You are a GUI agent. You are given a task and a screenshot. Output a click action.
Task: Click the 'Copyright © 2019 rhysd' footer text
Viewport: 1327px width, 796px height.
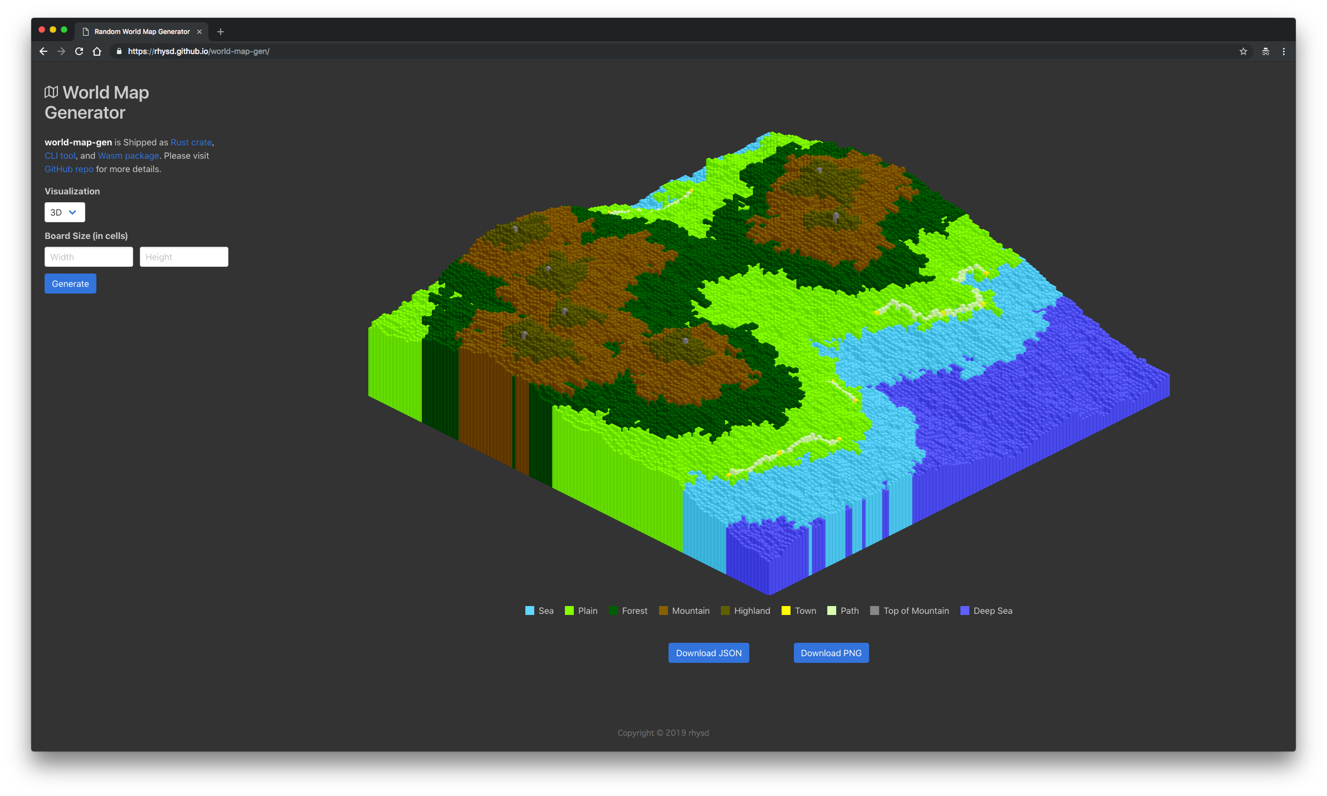[x=663, y=733]
